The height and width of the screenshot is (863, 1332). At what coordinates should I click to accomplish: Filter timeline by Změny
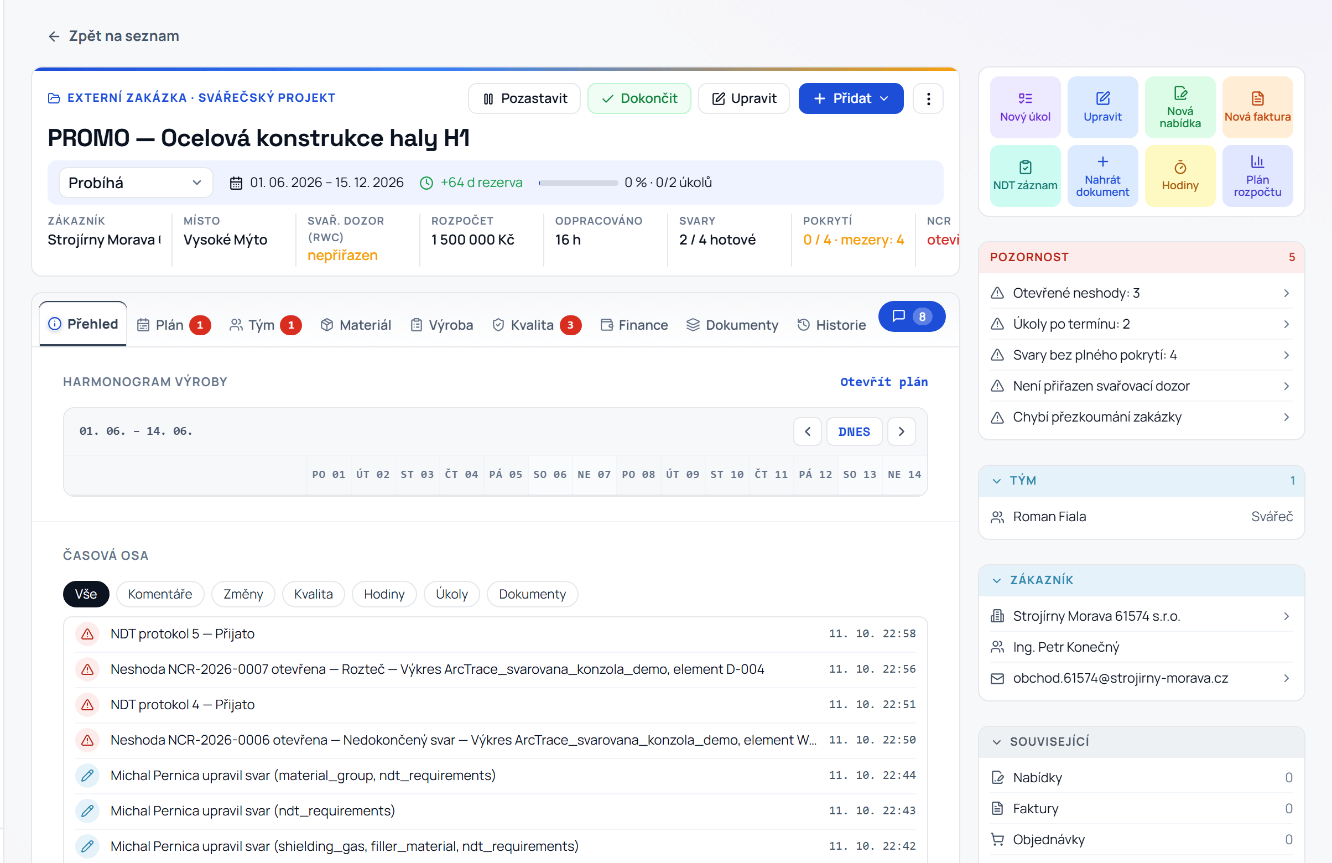click(x=243, y=594)
